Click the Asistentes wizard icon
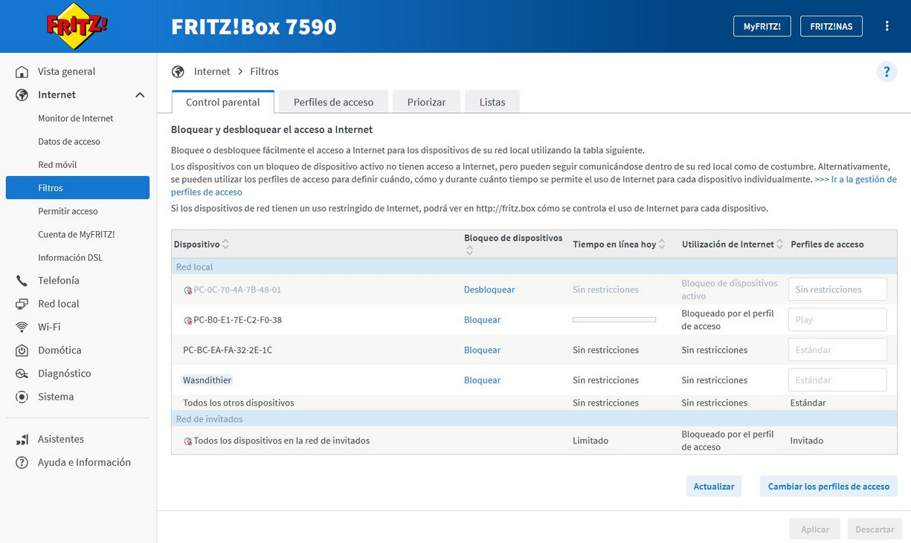 [22, 439]
